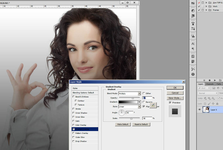223x150 pixels.
Task: Uncheck the Gradient Overlay checkbox
Action: point(74,129)
